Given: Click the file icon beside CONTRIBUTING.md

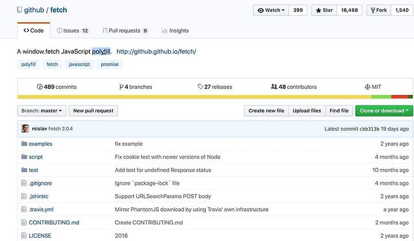Looking at the screenshot, I should pyautogui.click(x=24, y=223).
